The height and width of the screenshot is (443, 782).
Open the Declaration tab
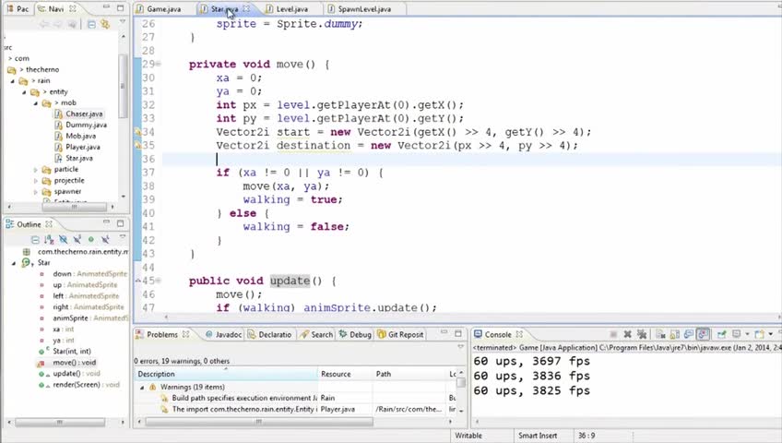pos(270,334)
